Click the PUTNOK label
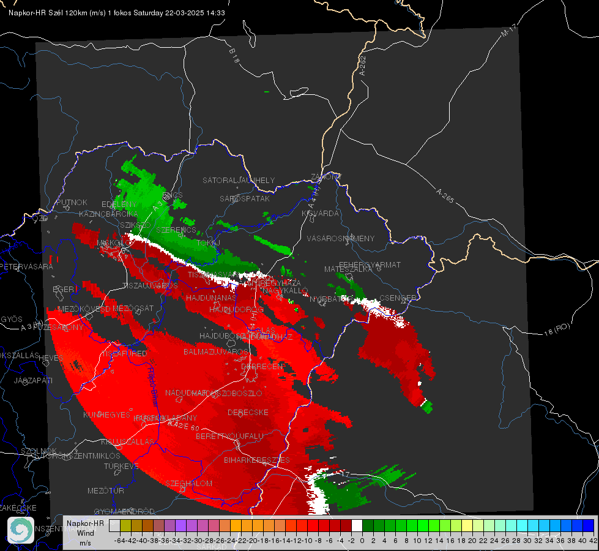 click(72, 202)
